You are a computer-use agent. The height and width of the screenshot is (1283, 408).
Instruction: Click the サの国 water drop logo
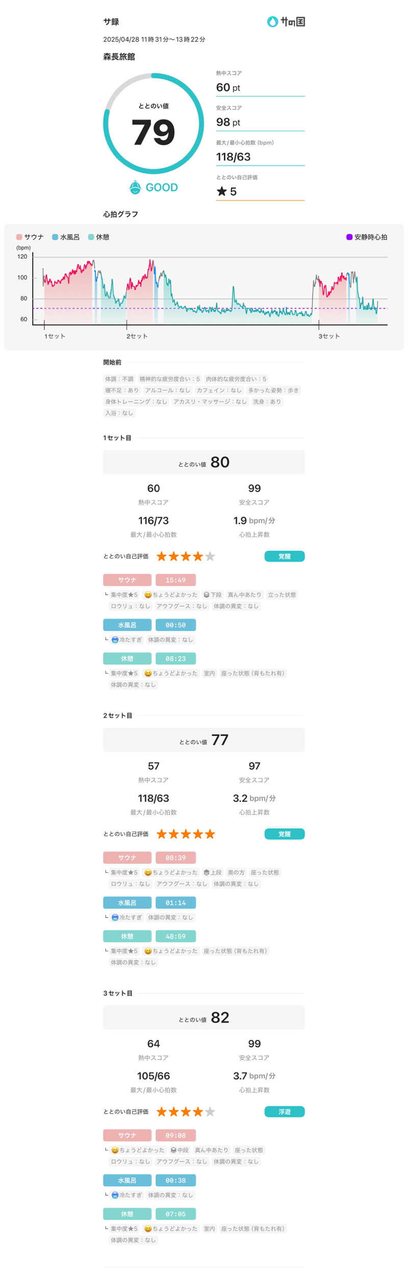pos(273,21)
